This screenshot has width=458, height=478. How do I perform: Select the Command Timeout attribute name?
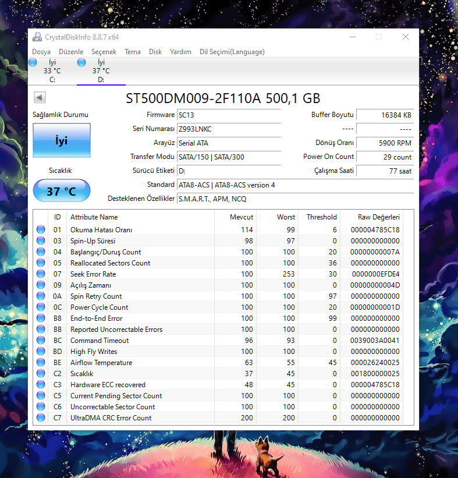click(x=100, y=341)
